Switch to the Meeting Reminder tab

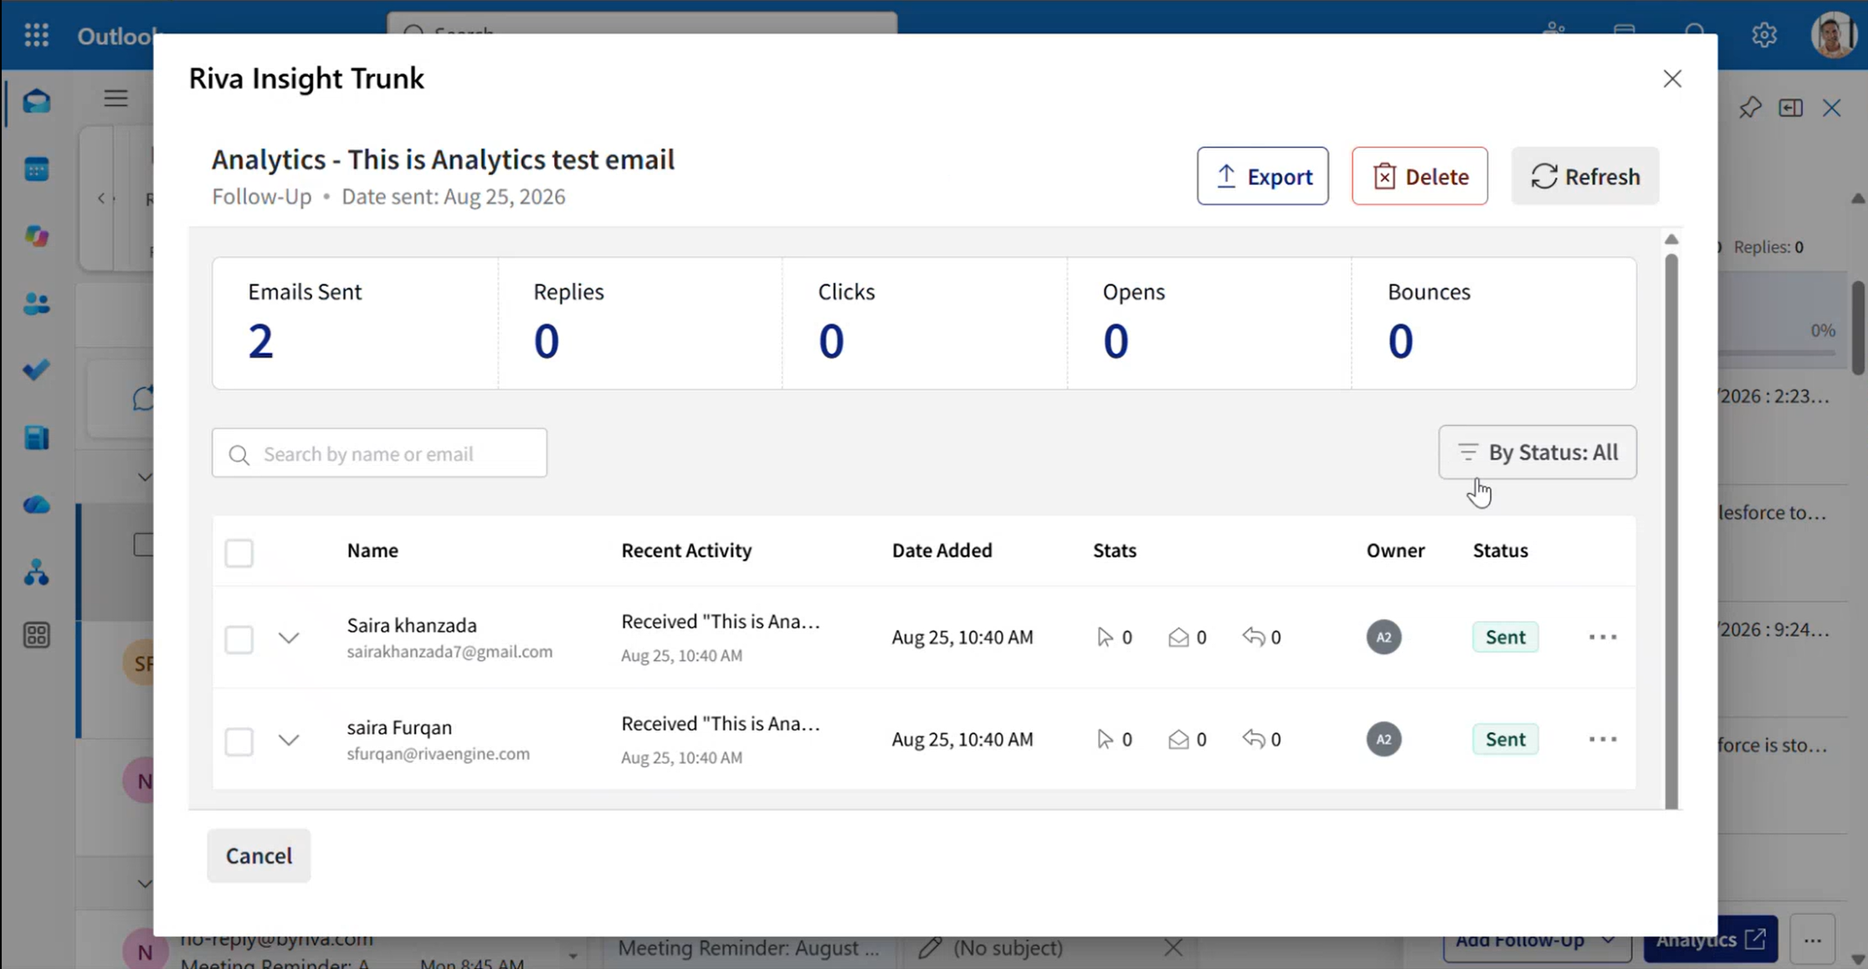tap(748, 947)
